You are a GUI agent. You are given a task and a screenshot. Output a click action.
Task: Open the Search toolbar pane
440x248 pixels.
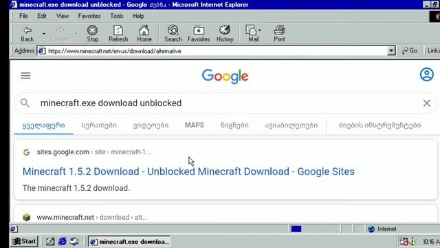point(173,34)
